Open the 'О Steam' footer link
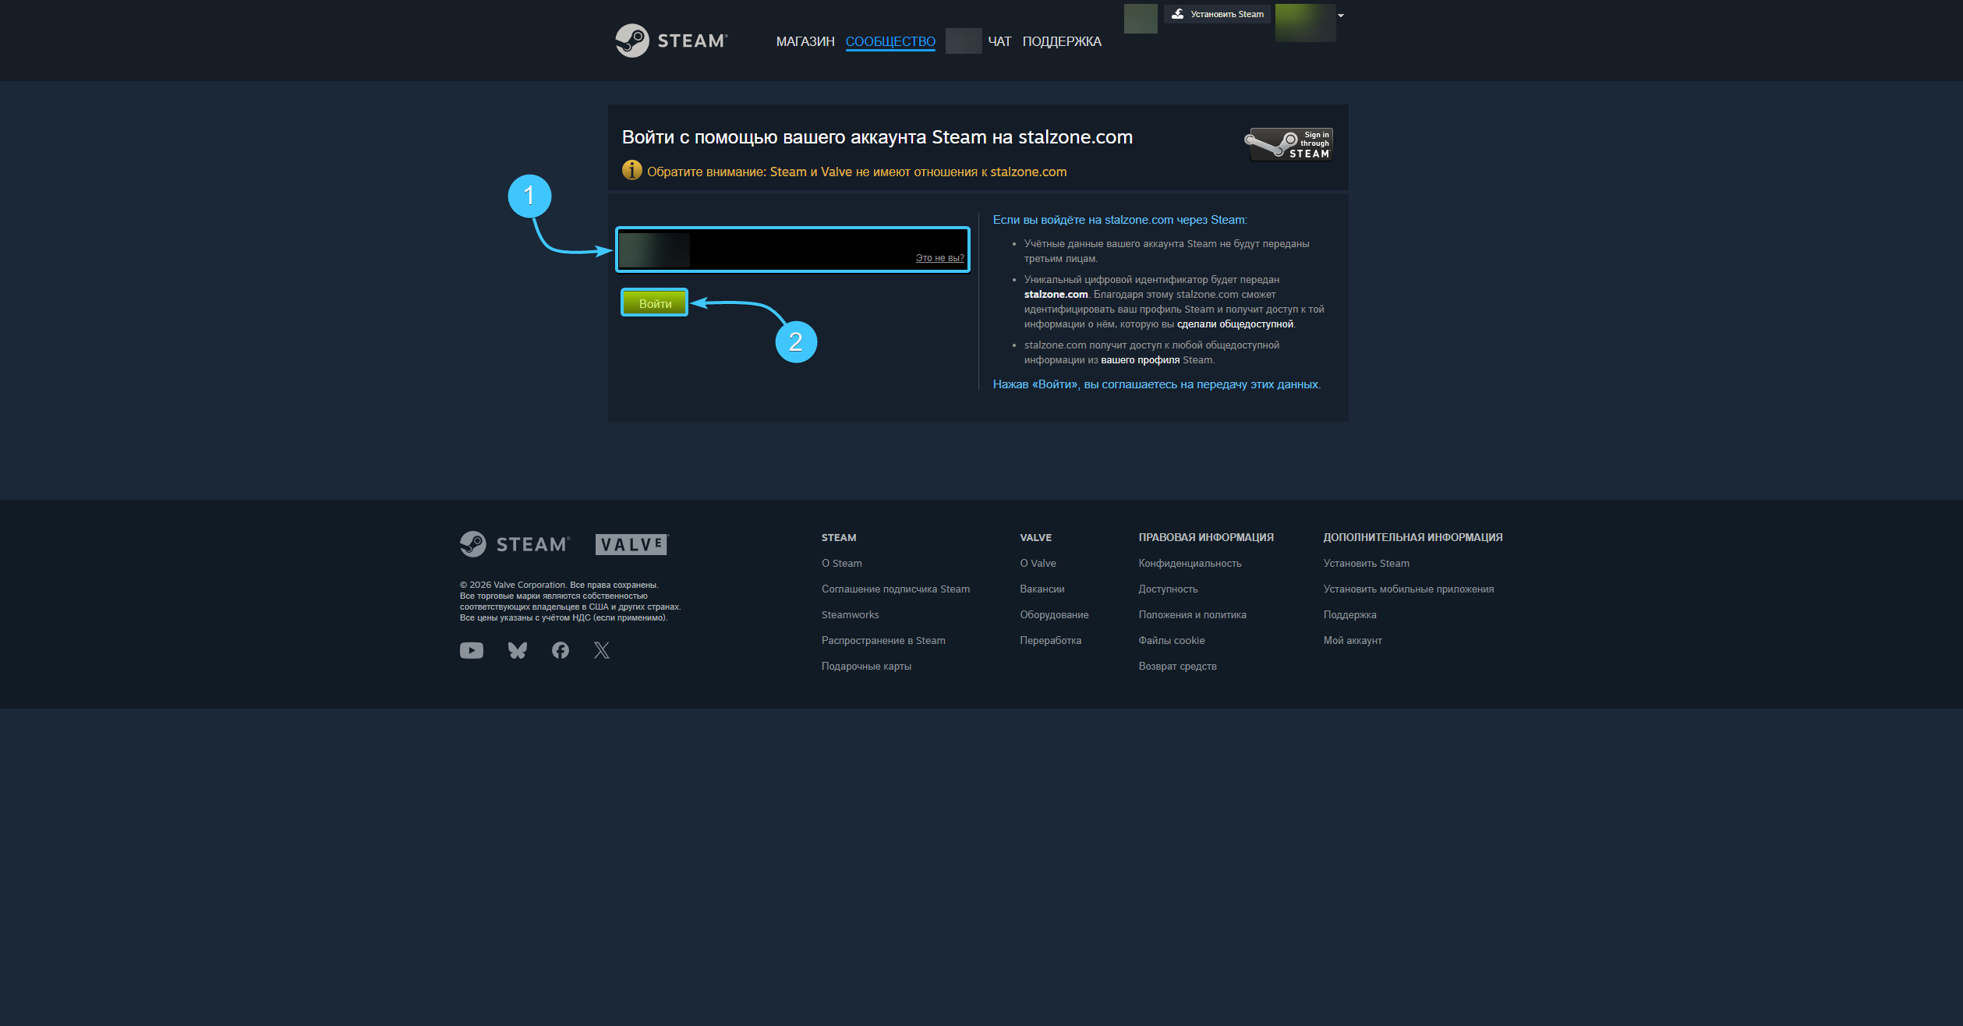 pos(841,563)
